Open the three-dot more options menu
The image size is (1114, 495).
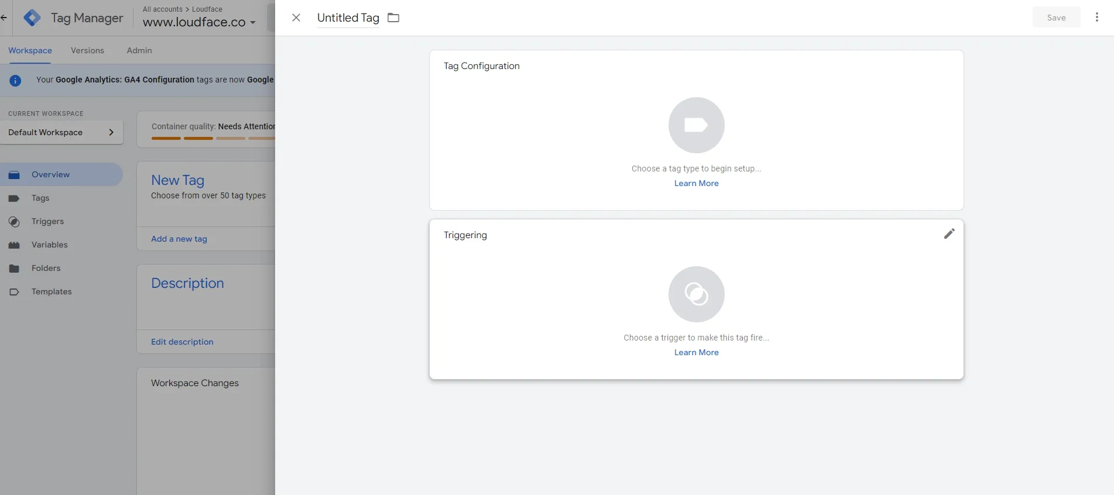tap(1097, 18)
